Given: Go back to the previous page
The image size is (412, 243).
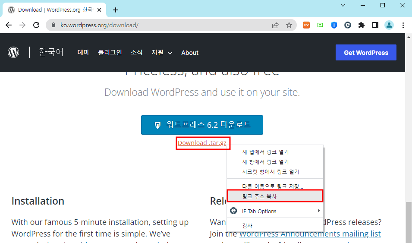Looking at the screenshot, I should pyautogui.click(x=9, y=25).
